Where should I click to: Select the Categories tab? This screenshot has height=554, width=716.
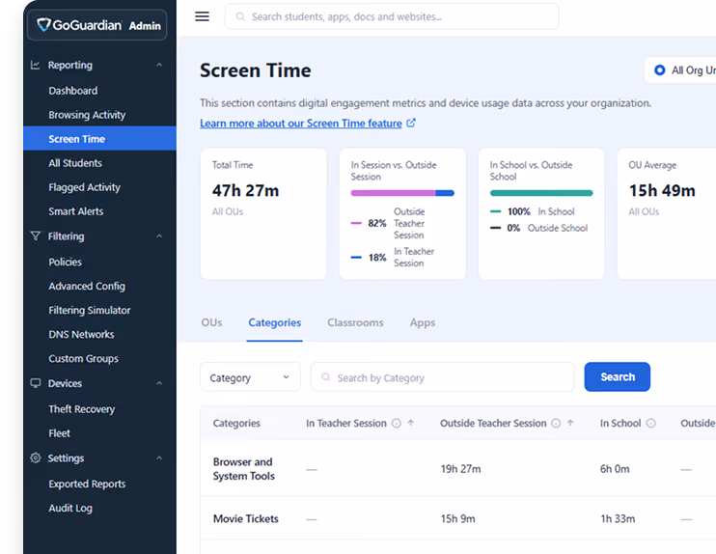pyautogui.click(x=274, y=322)
